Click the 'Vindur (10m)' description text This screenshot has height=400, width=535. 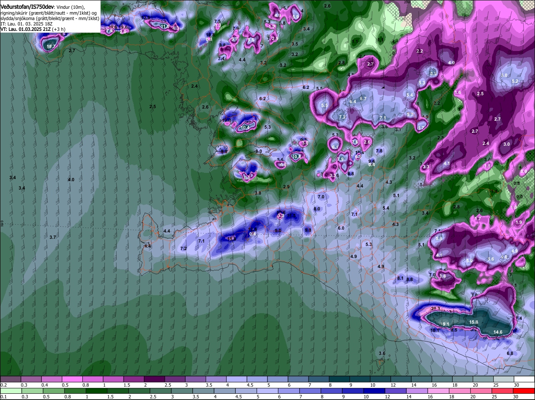pos(70,8)
